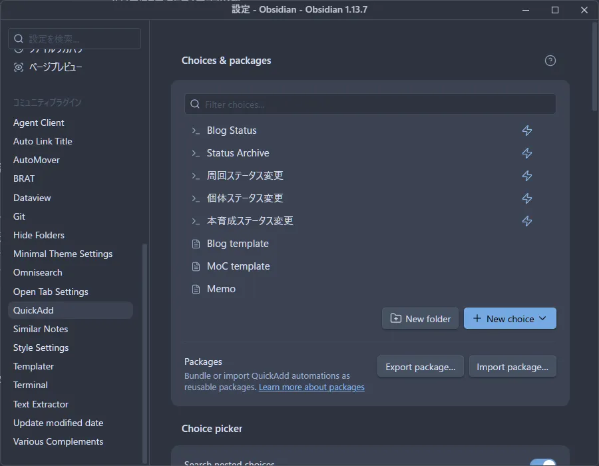Select the Status Archive choice name
Screen dimensions: 599x466
coord(238,153)
